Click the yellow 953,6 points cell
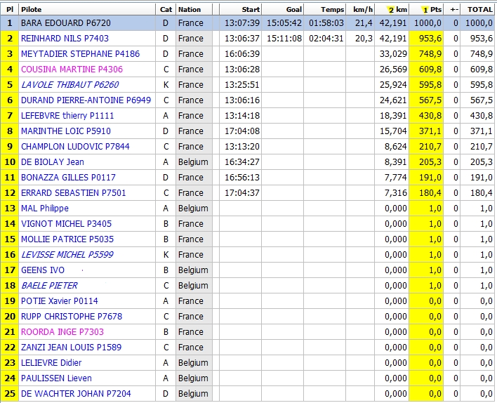The image size is (497, 403). pyautogui.click(x=430, y=38)
